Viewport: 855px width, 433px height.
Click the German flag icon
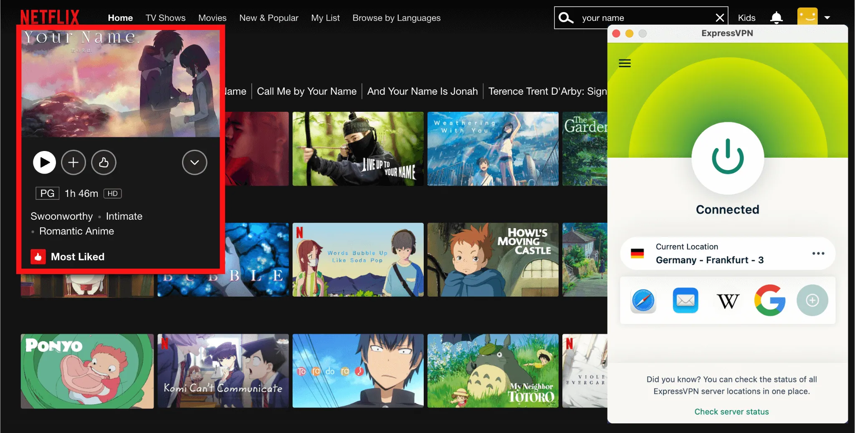[637, 253]
